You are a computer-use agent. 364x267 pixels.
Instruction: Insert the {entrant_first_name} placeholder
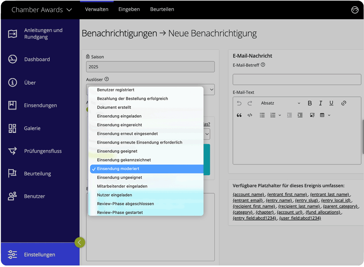tap(287, 194)
